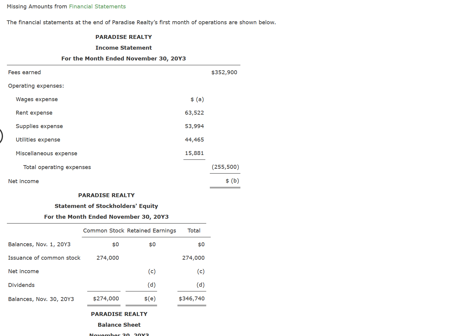This screenshot has width=458, height=336.
Task: Select the Utilities expense amount 44,465
Action: 194,139
